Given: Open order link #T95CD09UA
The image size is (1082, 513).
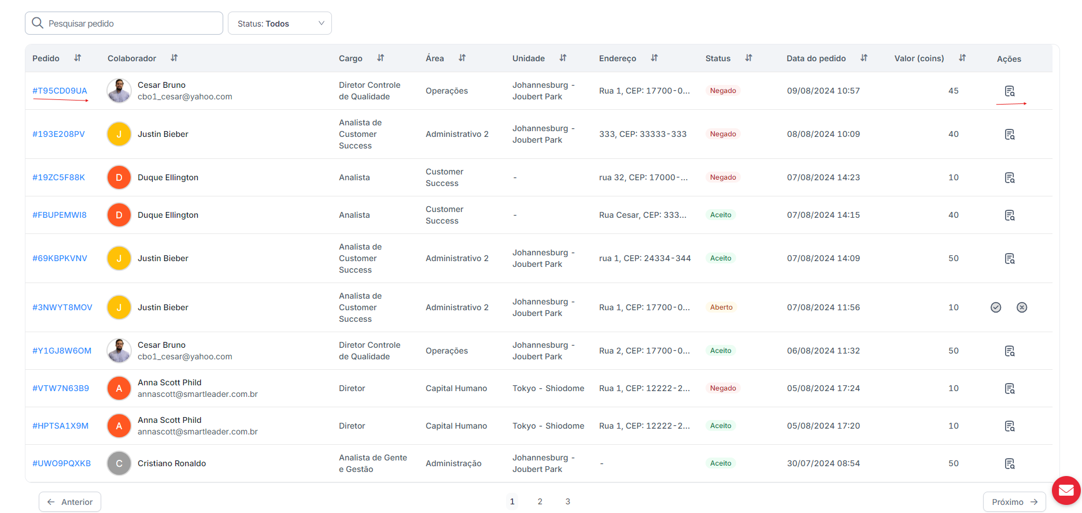Looking at the screenshot, I should tap(60, 91).
